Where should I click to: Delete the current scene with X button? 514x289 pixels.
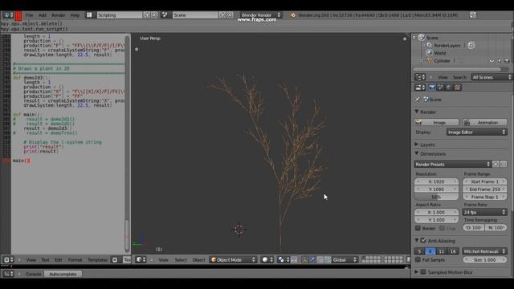click(230, 15)
